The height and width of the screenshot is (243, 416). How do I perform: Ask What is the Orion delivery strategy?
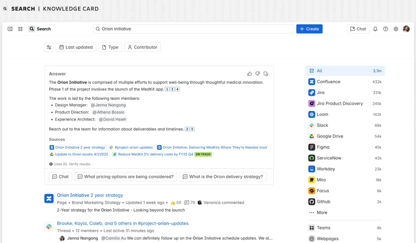tap(223, 177)
